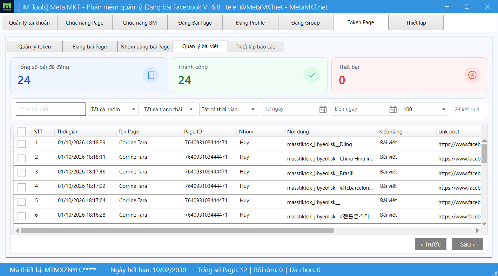Check the box for row 4 post
Screen dimensions: 498x276
pos(22,187)
